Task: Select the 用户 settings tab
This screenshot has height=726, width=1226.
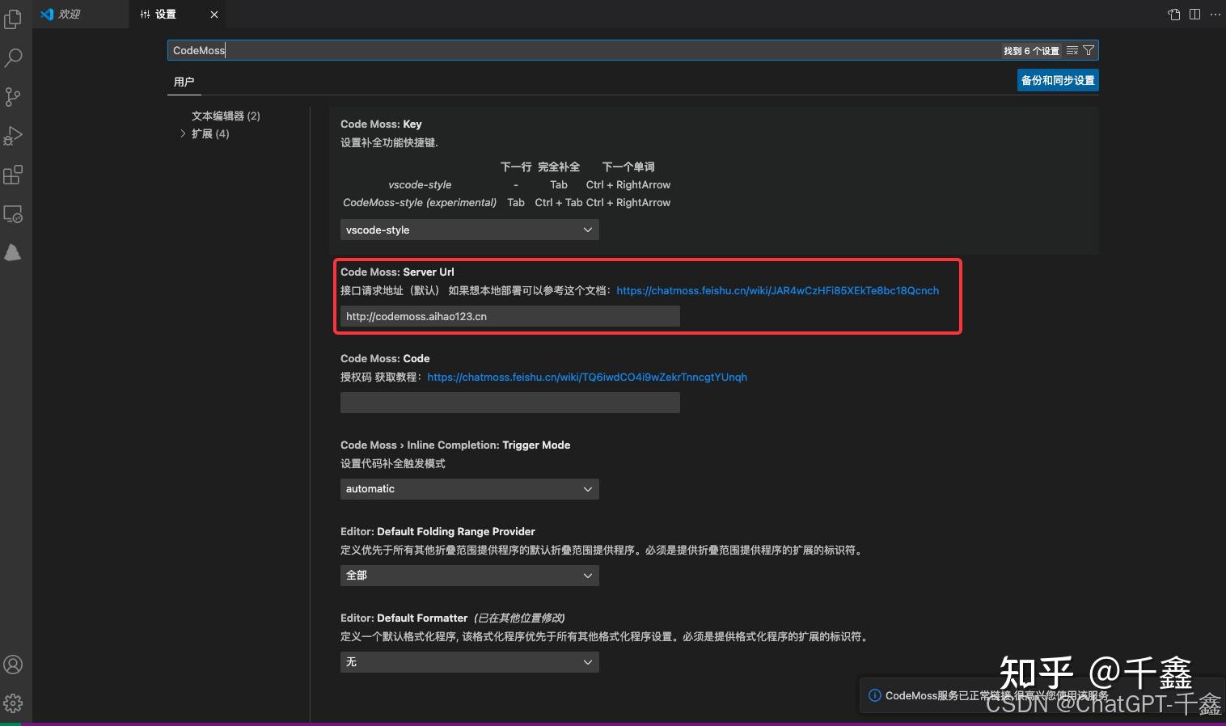Action: [x=184, y=82]
